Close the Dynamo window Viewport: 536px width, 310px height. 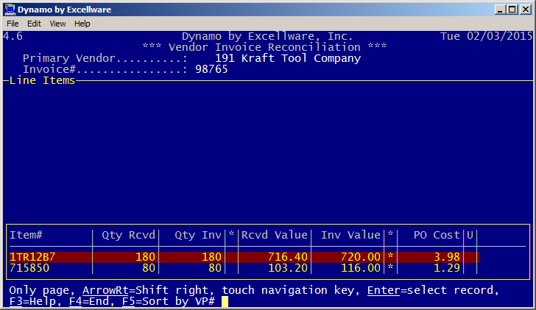[x=525, y=10]
